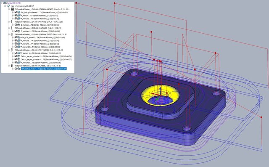Click the T3 D18.000 MATKAP drill tool icon
The height and width of the screenshot is (167, 269).
[x=11, y=28]
